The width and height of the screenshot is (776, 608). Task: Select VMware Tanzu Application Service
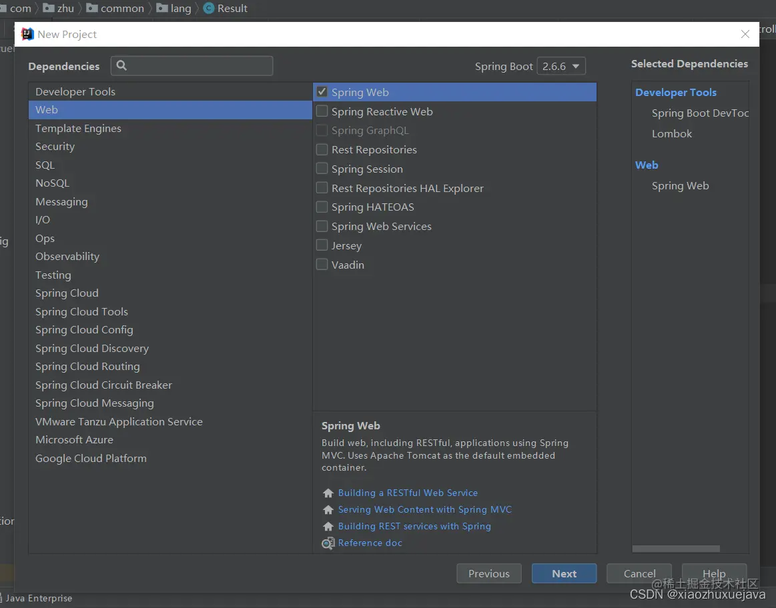click(x=170, y=421)
